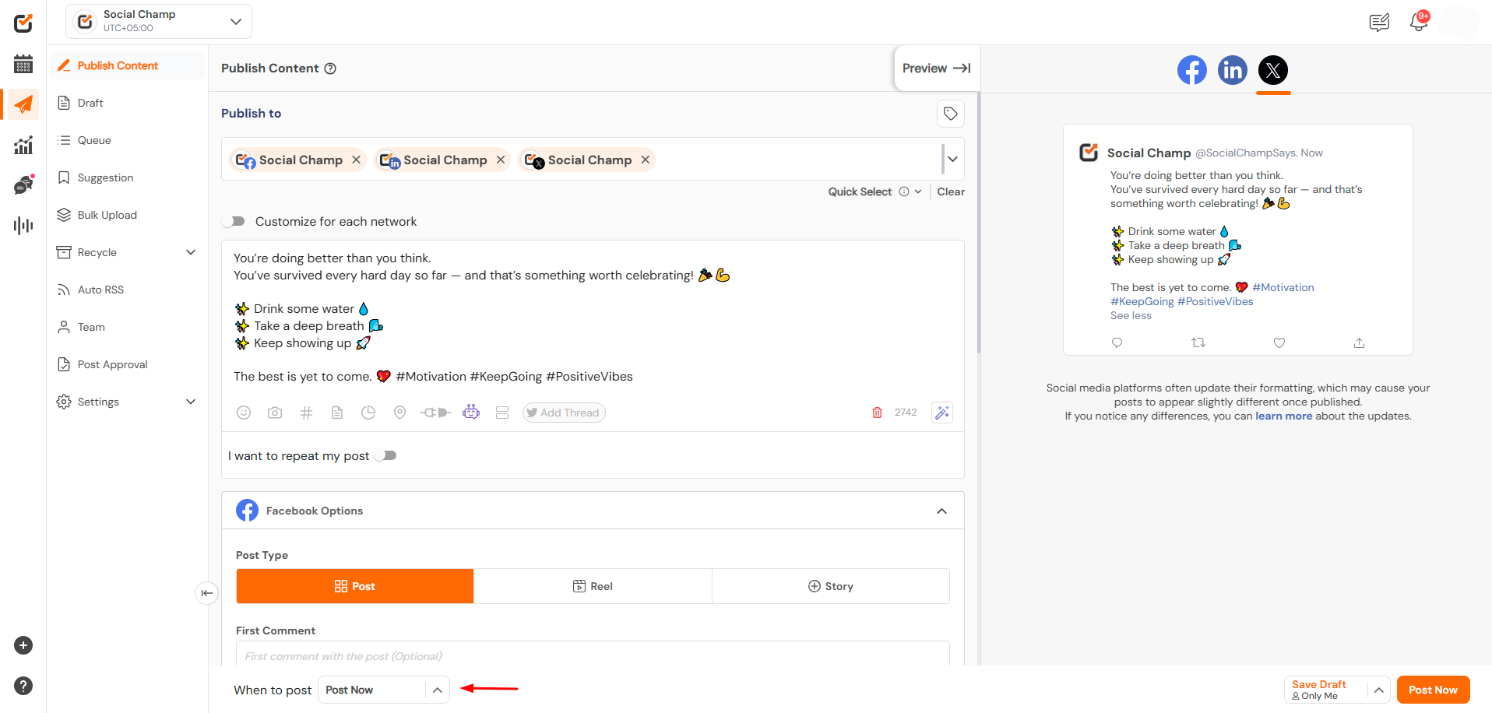This screenshot has width=1492, height=713.
Task: Open Publish Content in sidebar
Action: tap(128, 65)
